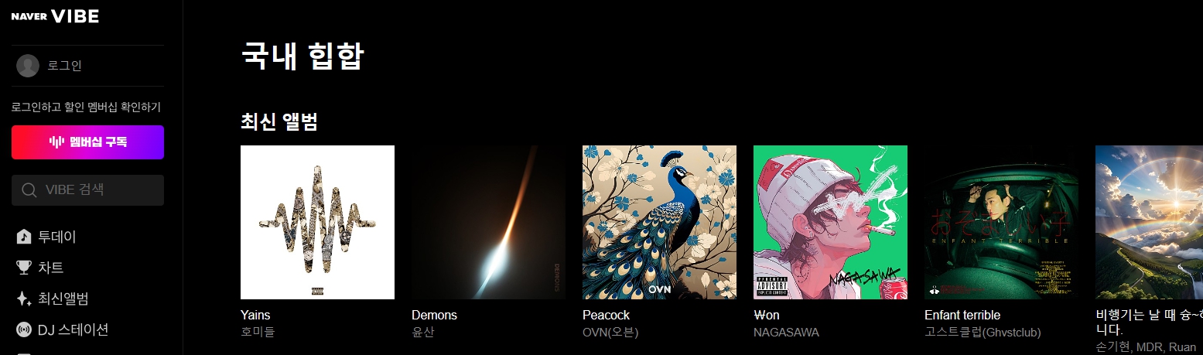The height and width of the screenshot is (355, 1203).
Task: Click the 최신앨범 sparkle icon
Action: tap(24, 299)
